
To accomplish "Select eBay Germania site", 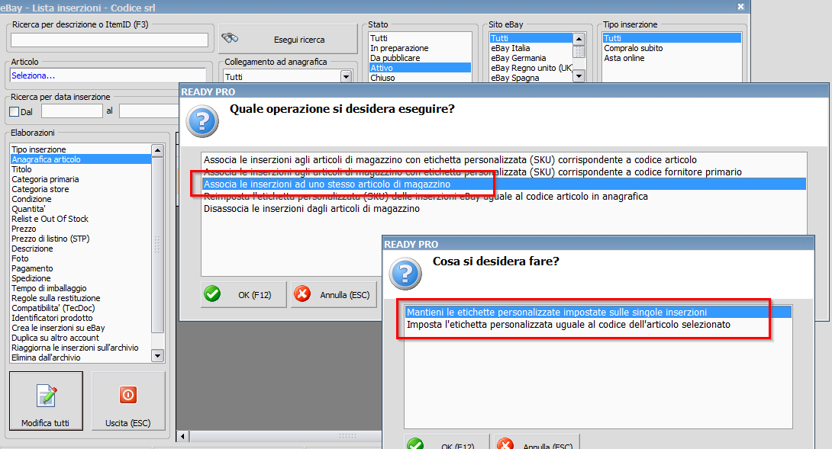I will (x=530, y=58).
